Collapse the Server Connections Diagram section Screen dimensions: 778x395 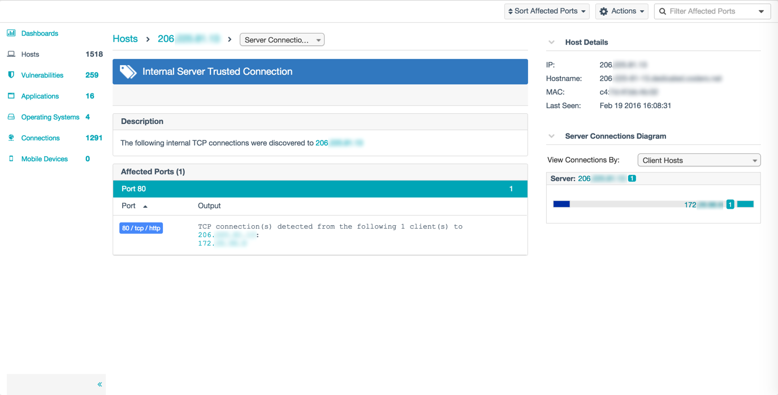[552, 136]
